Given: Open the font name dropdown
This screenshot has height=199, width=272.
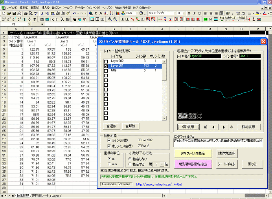Looking at the screenshot, I should 175,13.
